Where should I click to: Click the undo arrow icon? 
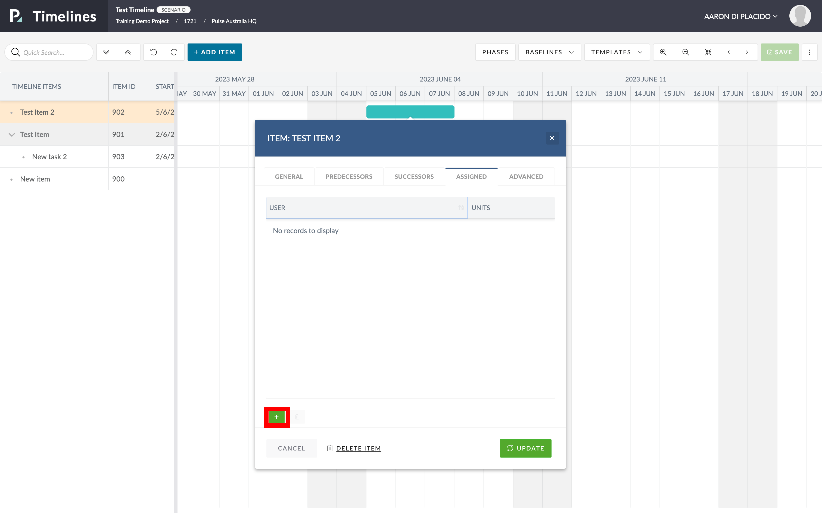pyautogui.click(x=153, y=52)
